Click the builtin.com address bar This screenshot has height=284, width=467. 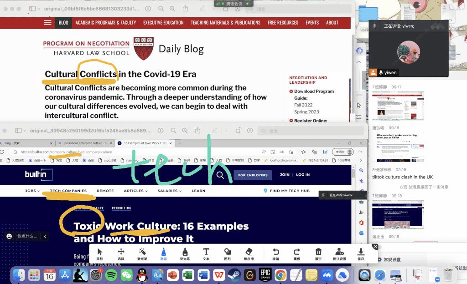(134, 152)
